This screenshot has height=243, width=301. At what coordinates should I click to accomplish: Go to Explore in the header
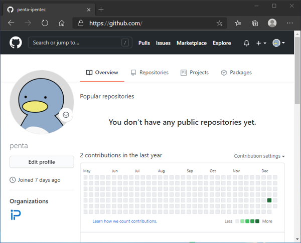pos(222,43)
